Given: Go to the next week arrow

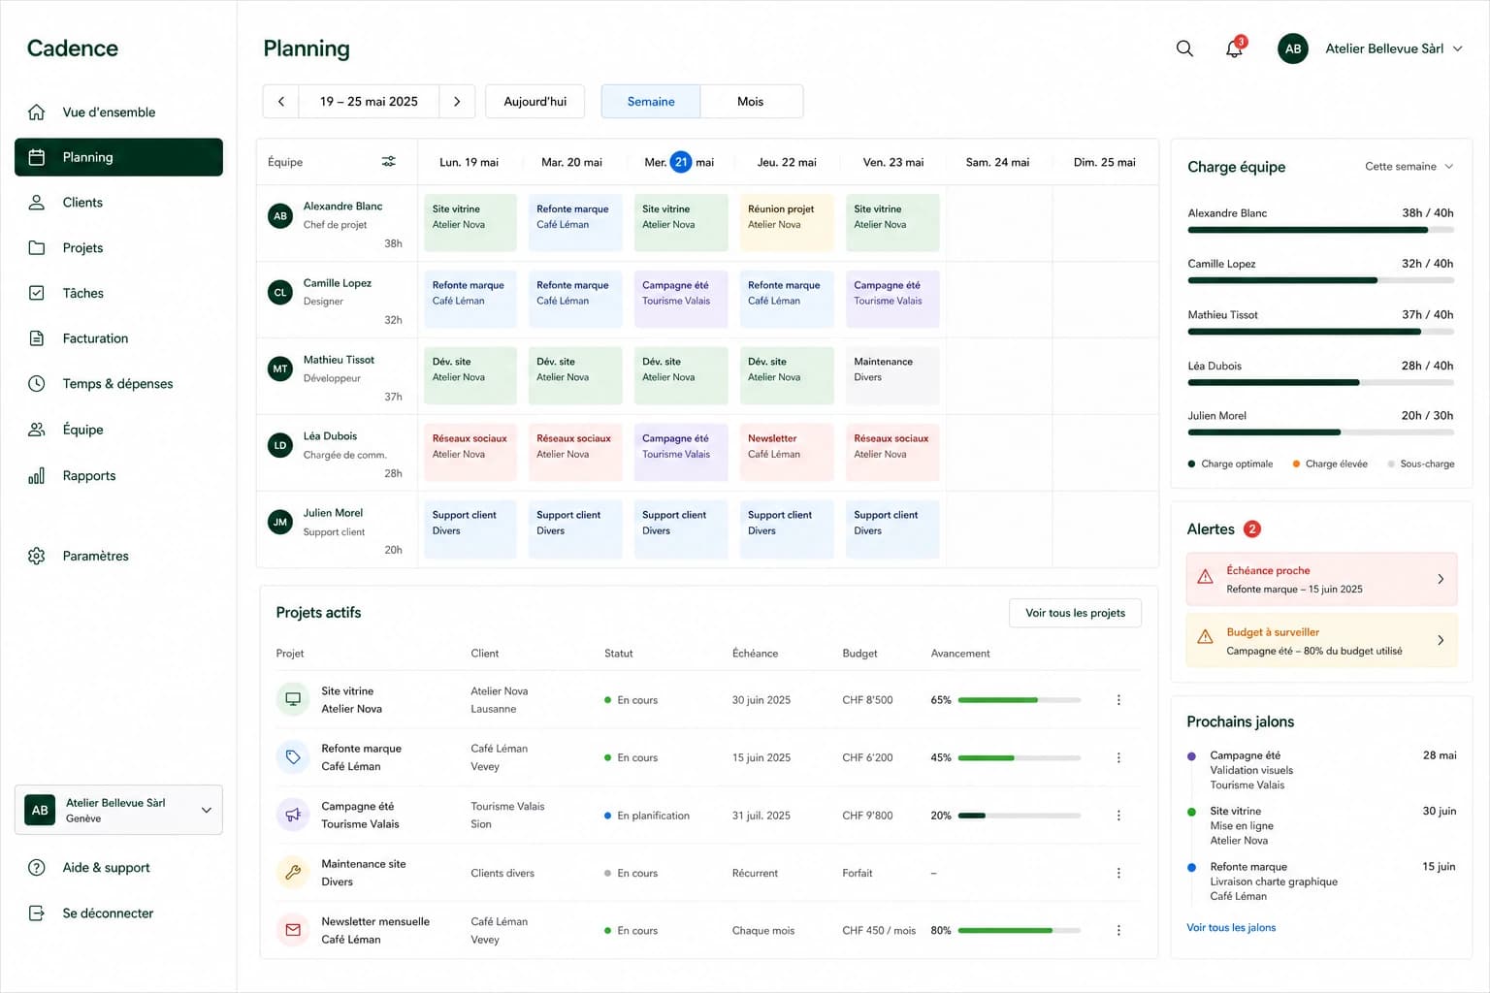Looking at the screenshot, I should (x=457, y=102).
